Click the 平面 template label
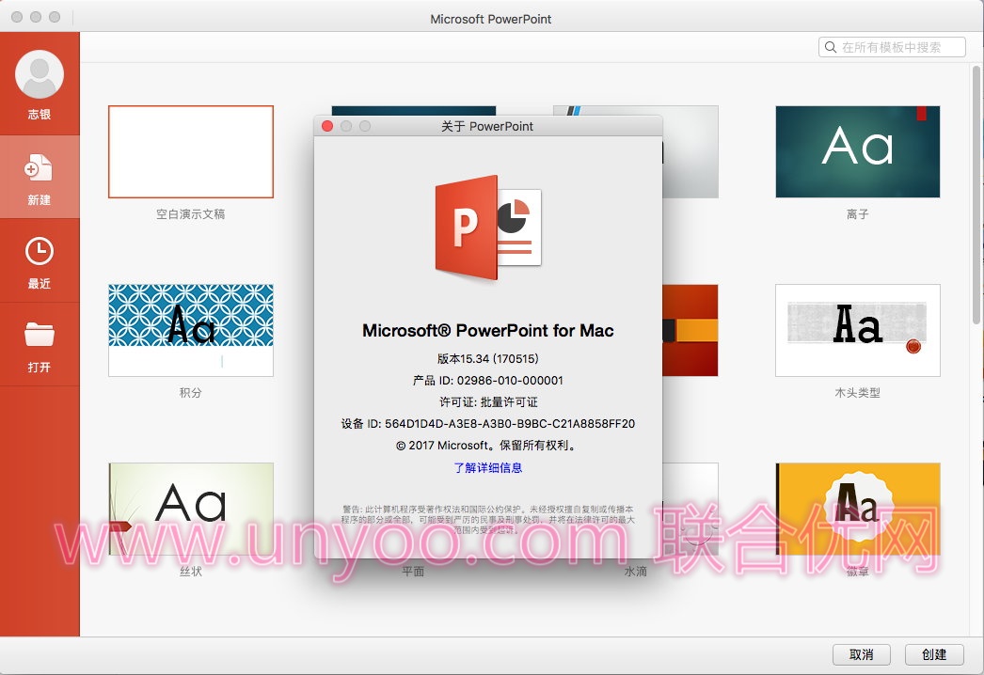 [413, 571]
